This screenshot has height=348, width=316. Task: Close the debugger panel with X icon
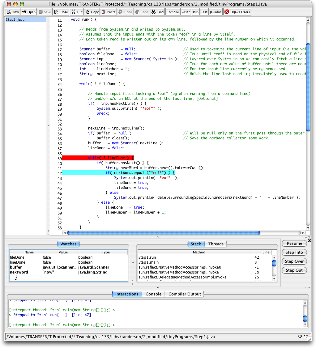[x=309, y=240]
